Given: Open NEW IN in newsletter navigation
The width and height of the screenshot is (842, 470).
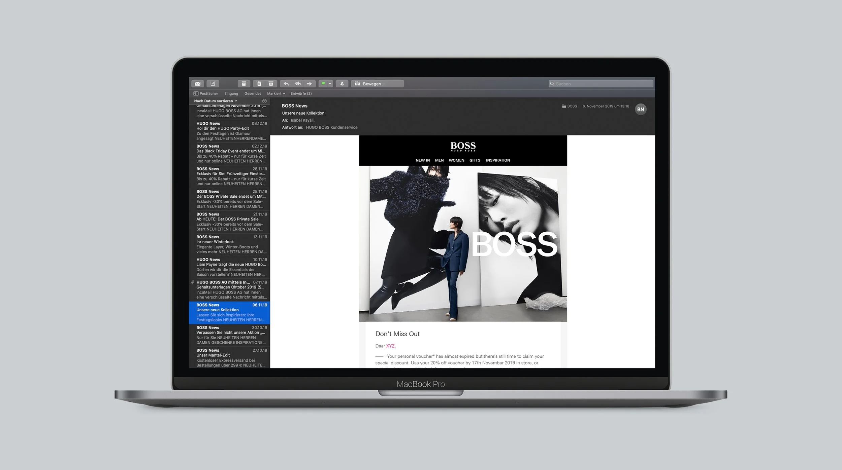Looking at the screenshot, I should point(423,160).
